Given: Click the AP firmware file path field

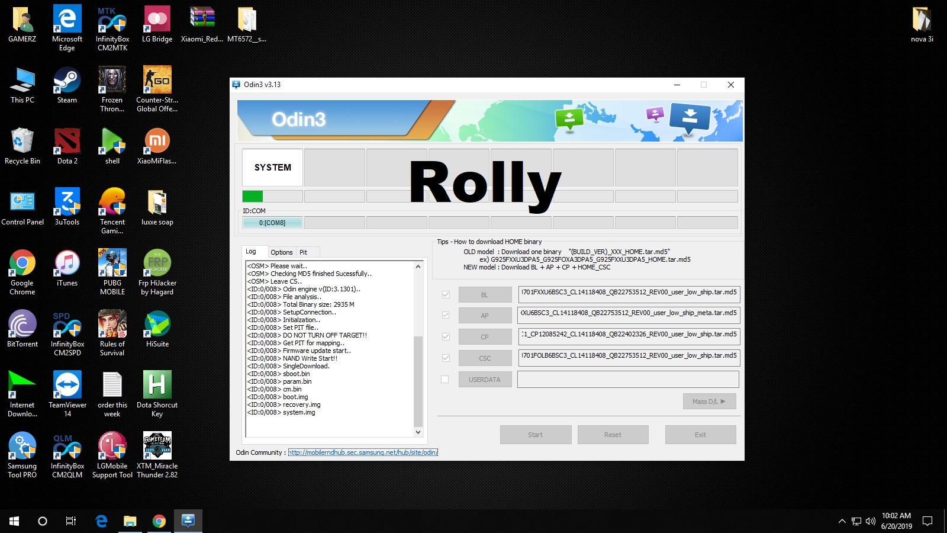Looking at the screenshot, I should 629,315.
